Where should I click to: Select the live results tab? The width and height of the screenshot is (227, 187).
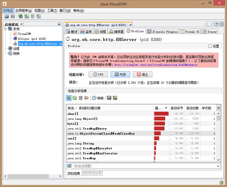pos(74,173)
